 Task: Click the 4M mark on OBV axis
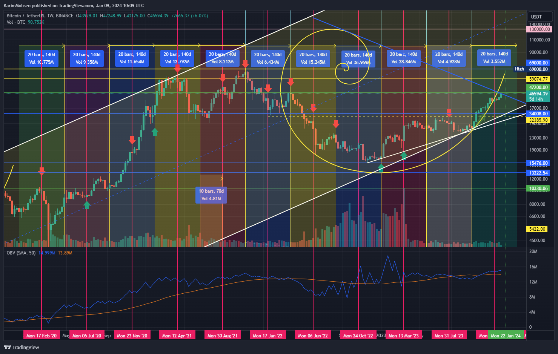pyautogui.click(x=532, y=312)
